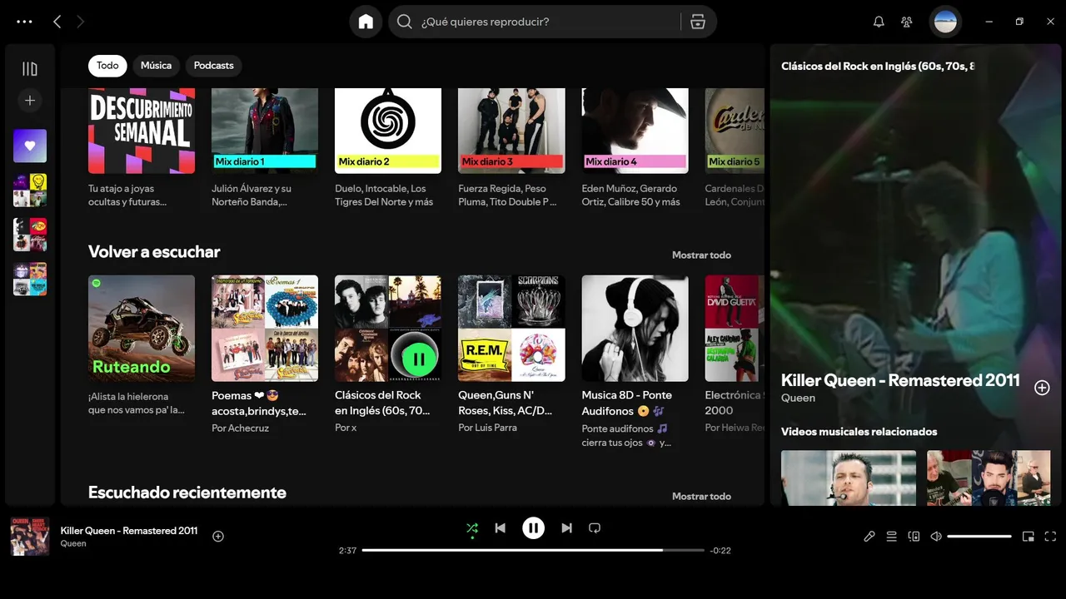This screenshot has height=599, width=1066.
Task: Toggle shuffle off
Action: [x=472, y=528]
